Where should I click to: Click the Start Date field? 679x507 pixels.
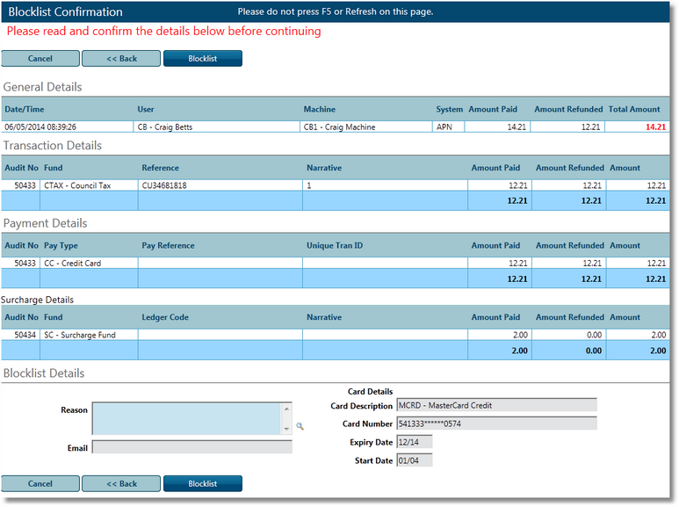(414, 460)
